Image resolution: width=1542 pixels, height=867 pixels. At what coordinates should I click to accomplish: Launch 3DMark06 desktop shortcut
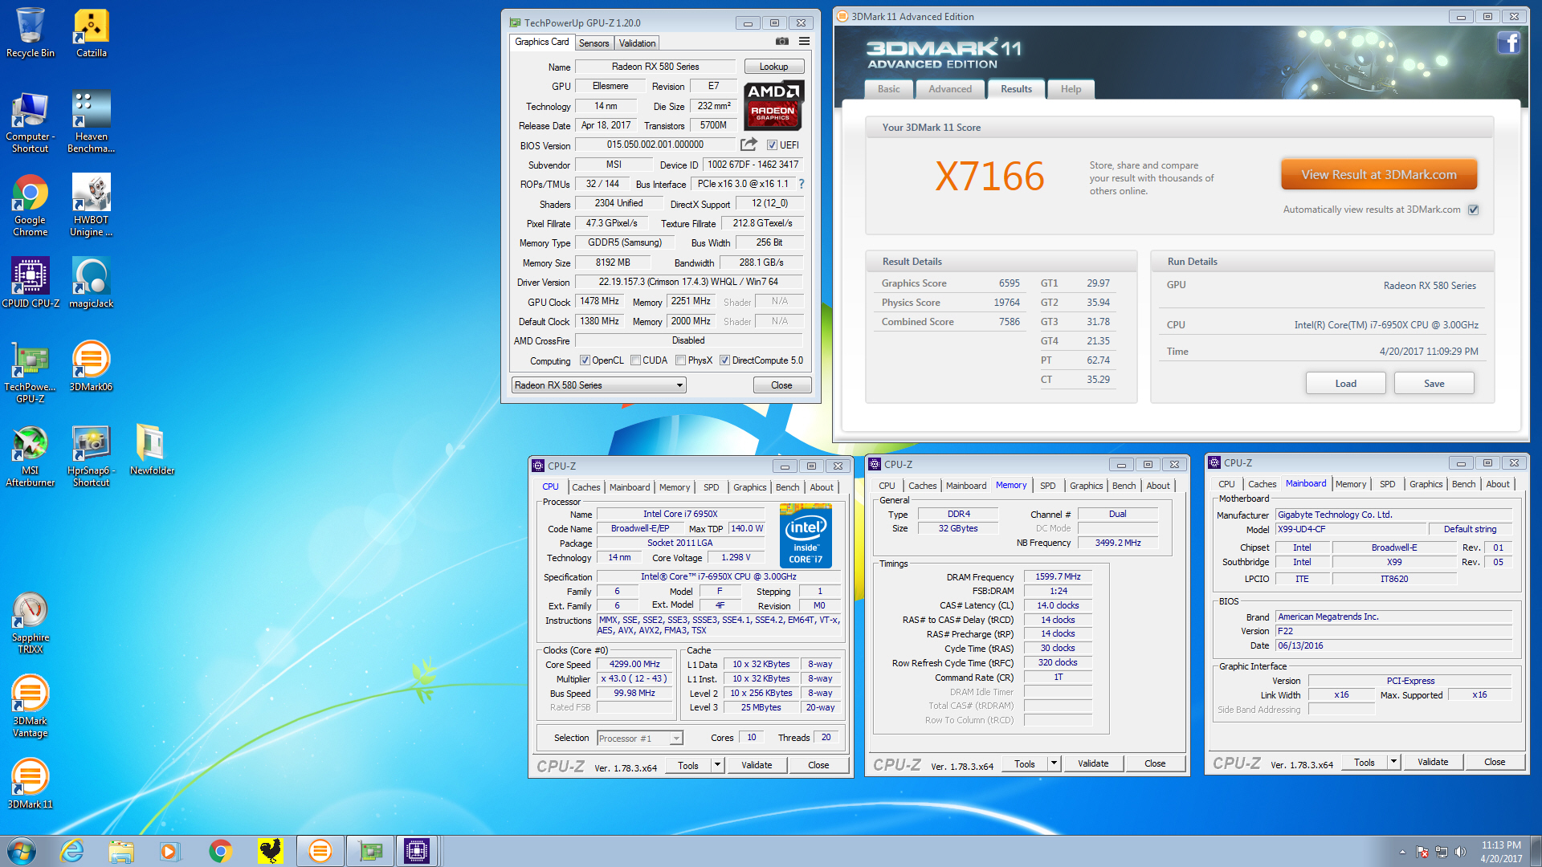pos(92,366)
